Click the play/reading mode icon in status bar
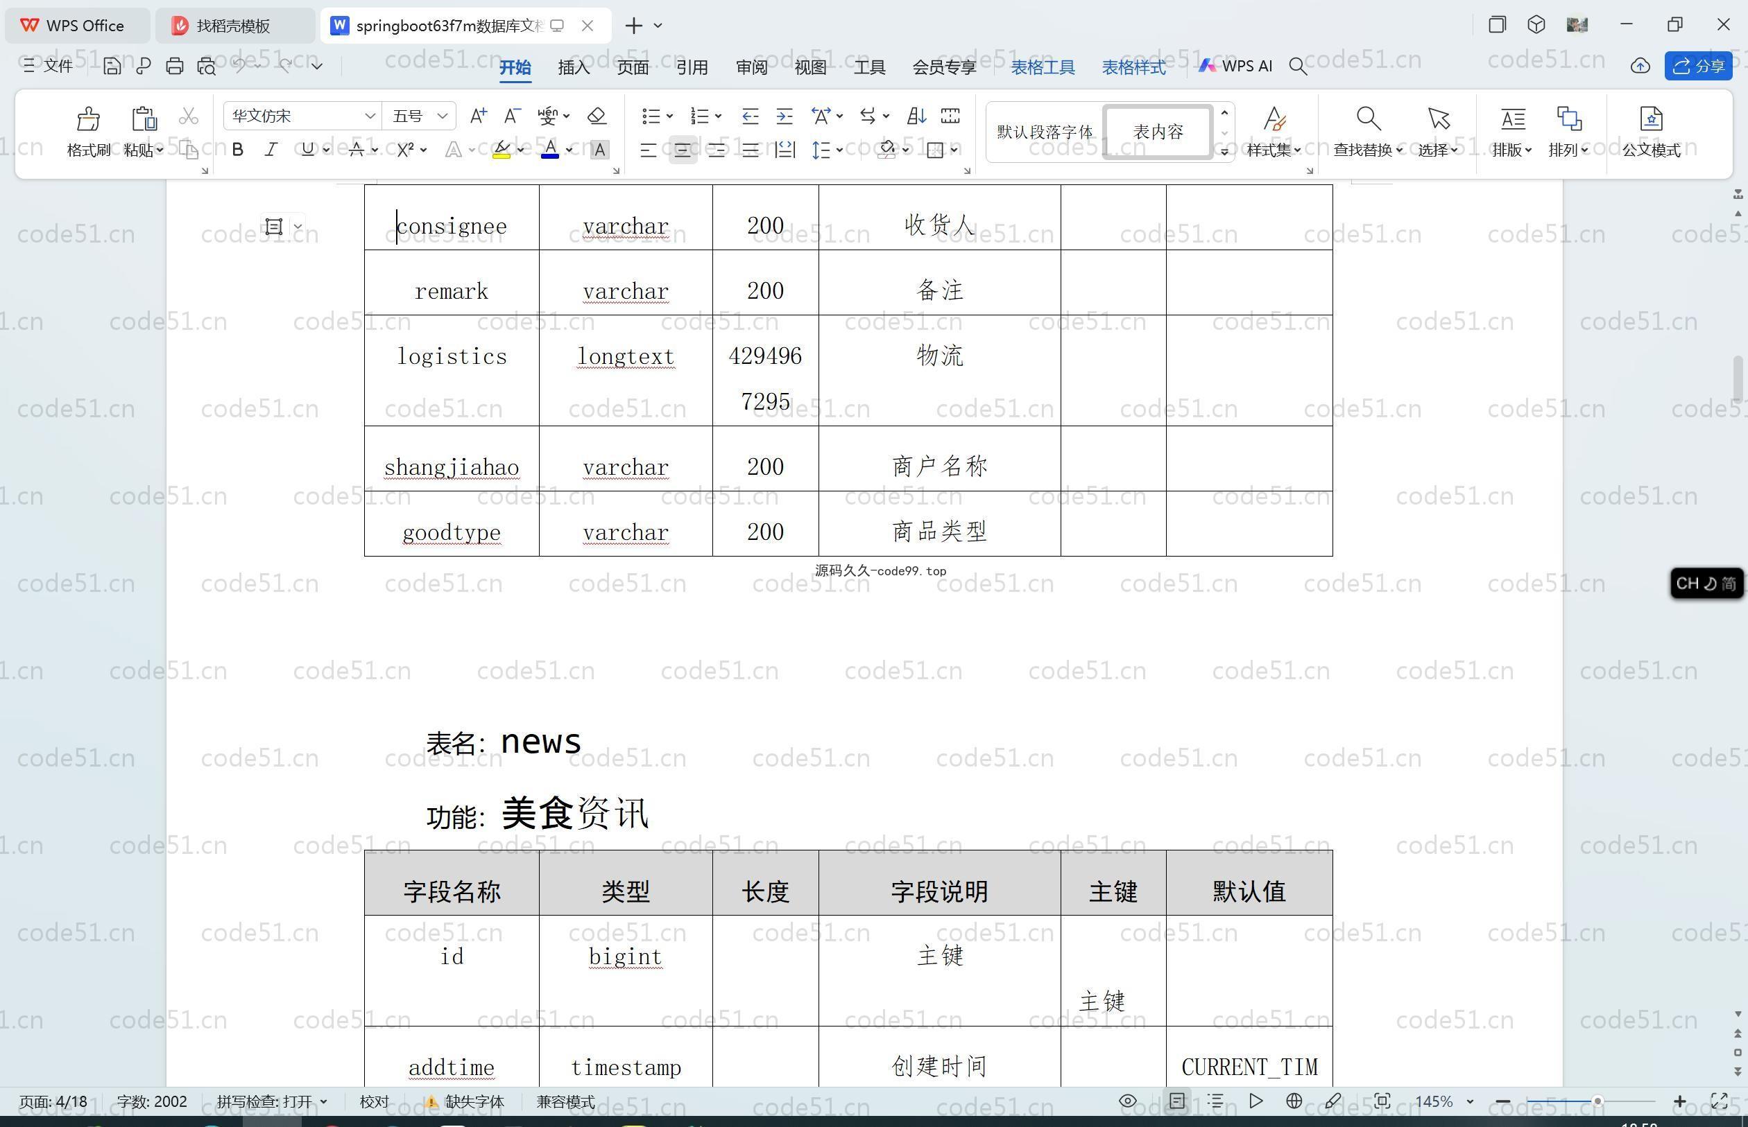This screenshot has width=1748, height=1127. pyautogui.click(x=1256, y=1101)
